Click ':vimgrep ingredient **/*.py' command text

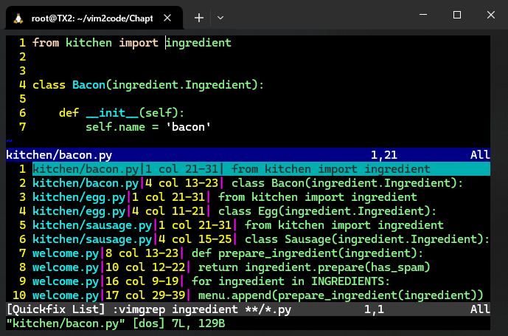pyautogui.click(x=202, y=309)
